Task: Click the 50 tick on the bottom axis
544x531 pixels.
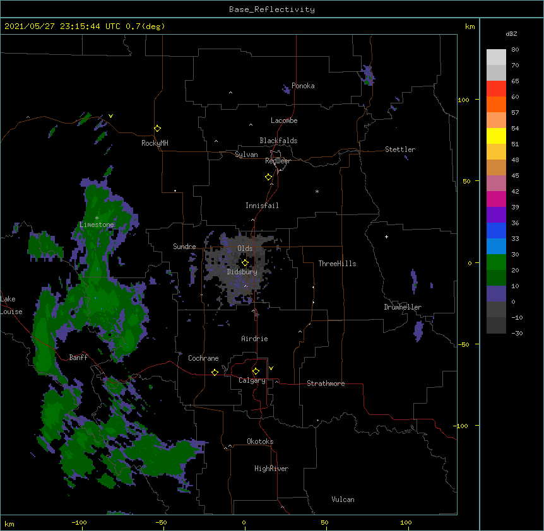Action: 324,522
